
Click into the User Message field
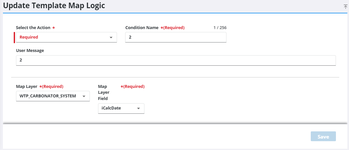pyautogui.click(x=175, y=60)
